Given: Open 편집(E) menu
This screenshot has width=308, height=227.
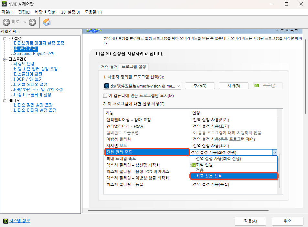Looking at the screenshot, I should click(x=24, y=12).
